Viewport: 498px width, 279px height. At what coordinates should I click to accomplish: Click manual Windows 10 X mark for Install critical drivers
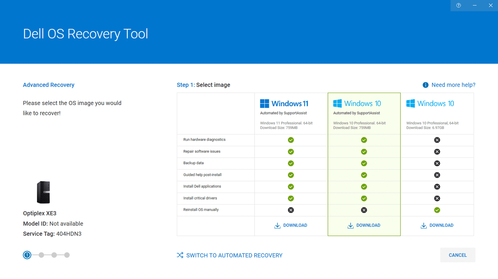pyautogui.click(x=437, y=198)
